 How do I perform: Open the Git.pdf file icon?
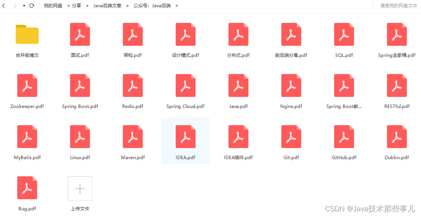291,136
